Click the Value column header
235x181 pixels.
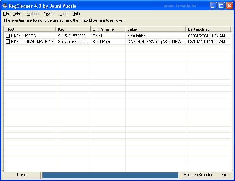point(155,29)
